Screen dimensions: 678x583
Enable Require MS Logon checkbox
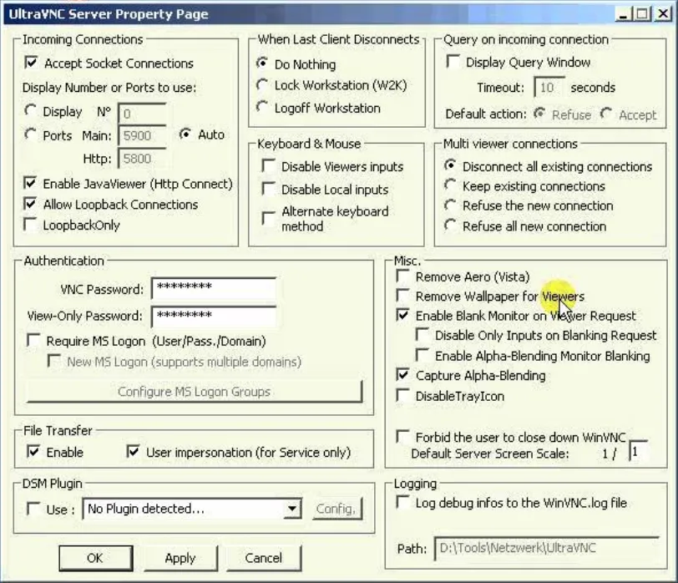(x=33, y=341)
